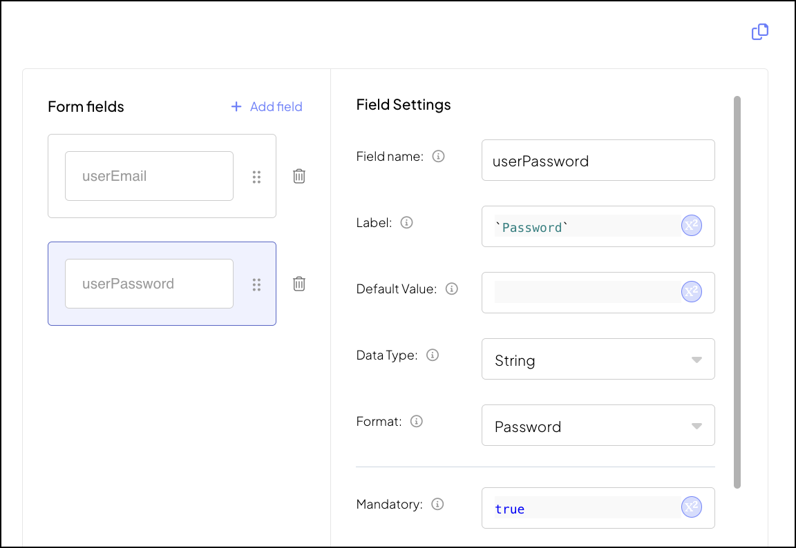This screenshot has height=548, width=796.
Task: Toggle expression mode for Mandatory field
Action: coord(692,508)
